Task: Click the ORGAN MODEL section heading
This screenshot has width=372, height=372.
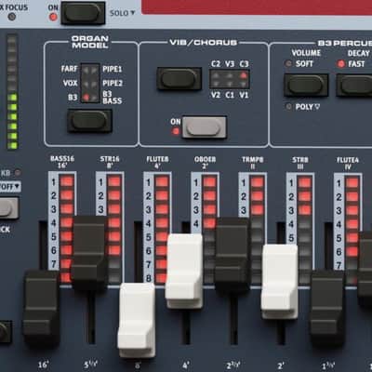Action: tap(90, 42)
